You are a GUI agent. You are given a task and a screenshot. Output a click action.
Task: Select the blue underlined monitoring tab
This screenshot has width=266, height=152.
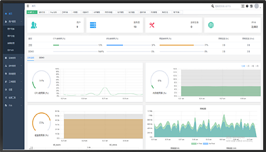(x=31, y=58)
